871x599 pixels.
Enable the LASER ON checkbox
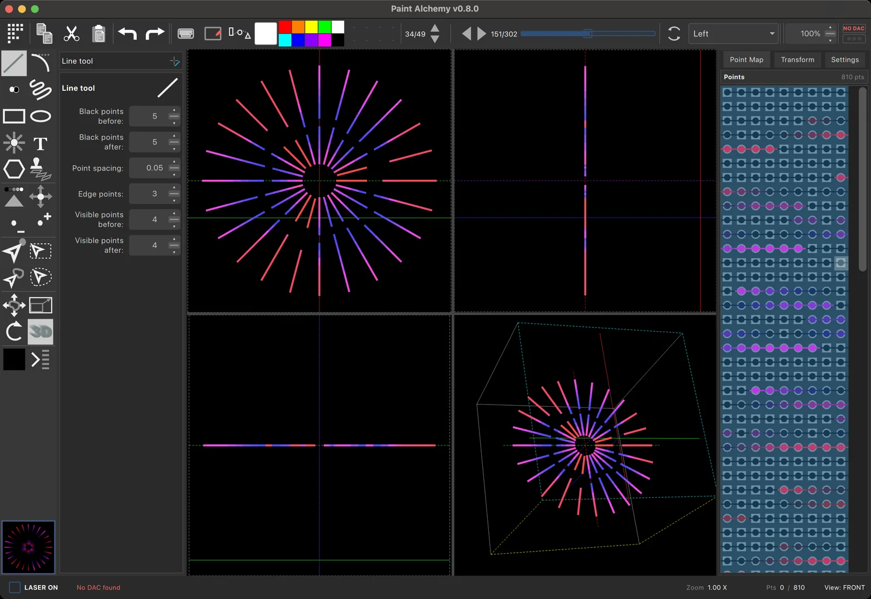pyautogui.click(x=15, y=588)
